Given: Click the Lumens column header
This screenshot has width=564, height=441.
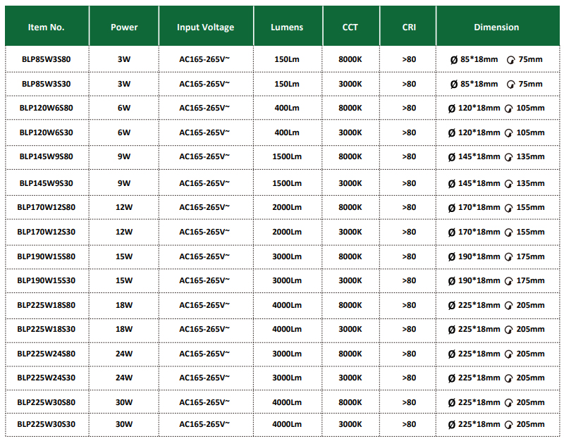Looking at the screenshot, I should coord(287,26).
